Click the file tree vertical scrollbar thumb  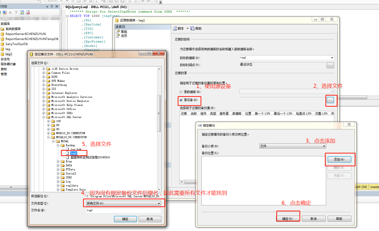(x=159, y=113)
